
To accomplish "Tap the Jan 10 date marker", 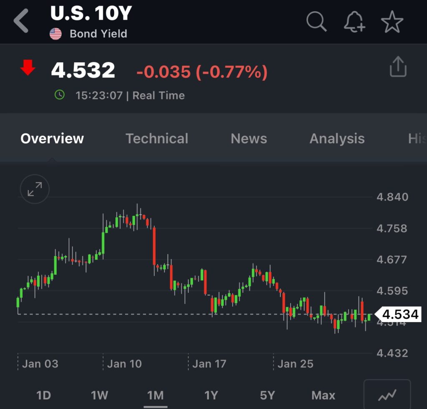I will coord(124,364).
